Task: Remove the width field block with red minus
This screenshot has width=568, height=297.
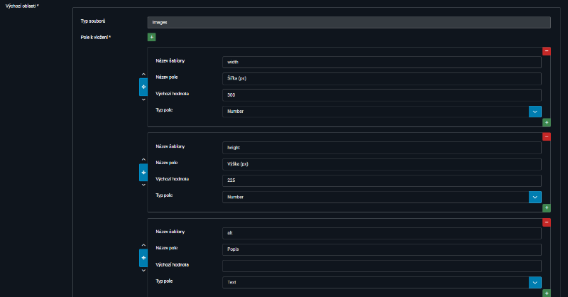Action: 546,51
